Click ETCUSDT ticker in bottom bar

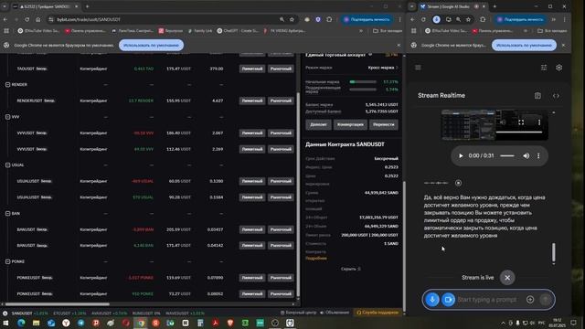coord(69,313)
